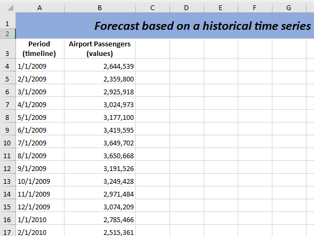The height and width of the screenshot is (236, 314).
Task: Select the Period (timeline) header cell
Action: tap(40, 48)
